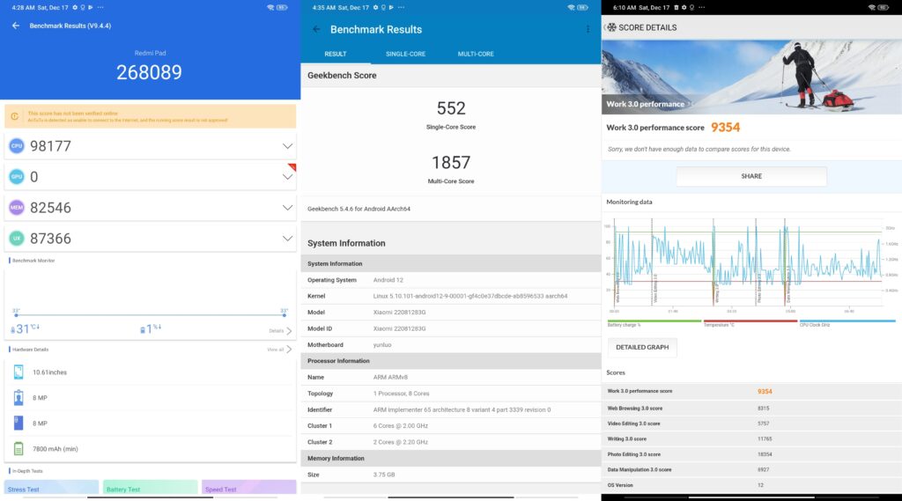902x501 pixels.
Task: Click Wi-Fi status icon in AnTuTu screen
Action: (270, 7)
